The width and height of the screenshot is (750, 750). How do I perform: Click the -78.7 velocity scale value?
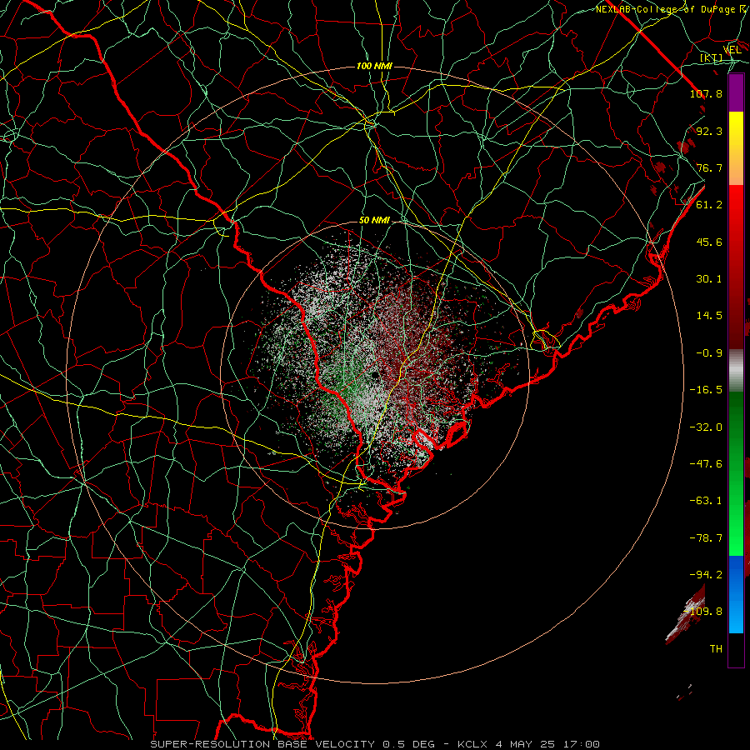706,538
